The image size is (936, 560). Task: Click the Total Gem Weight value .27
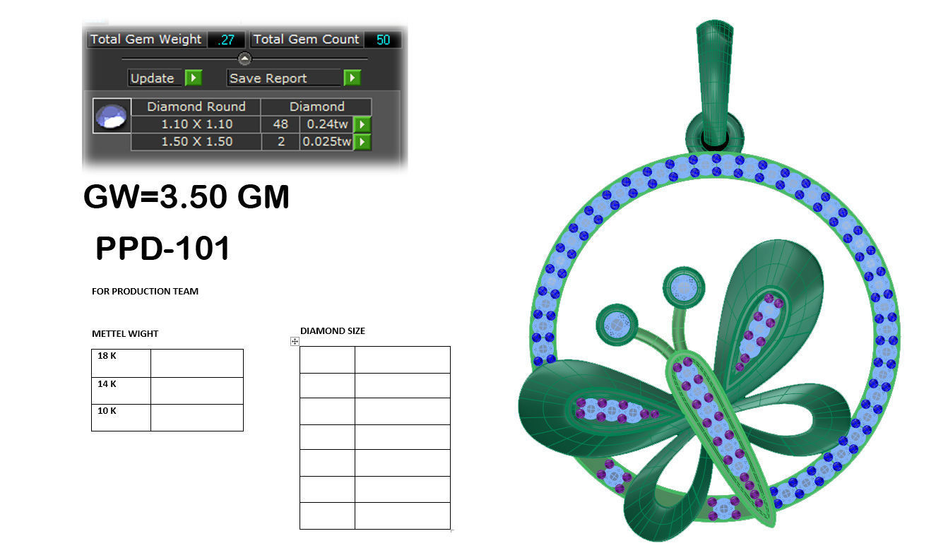226,40
